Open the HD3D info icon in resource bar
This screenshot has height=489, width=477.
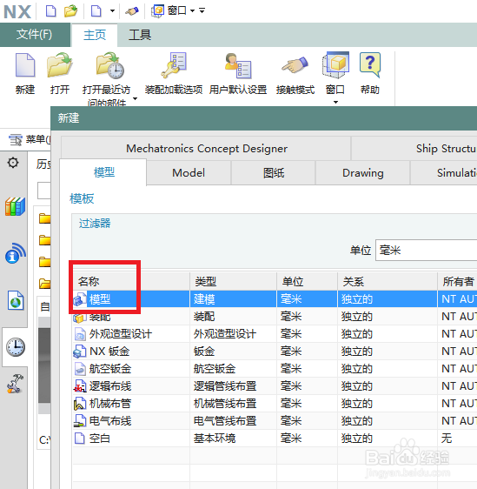tap(15, 253)
